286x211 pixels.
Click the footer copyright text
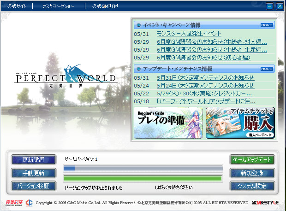coord(143,203)
